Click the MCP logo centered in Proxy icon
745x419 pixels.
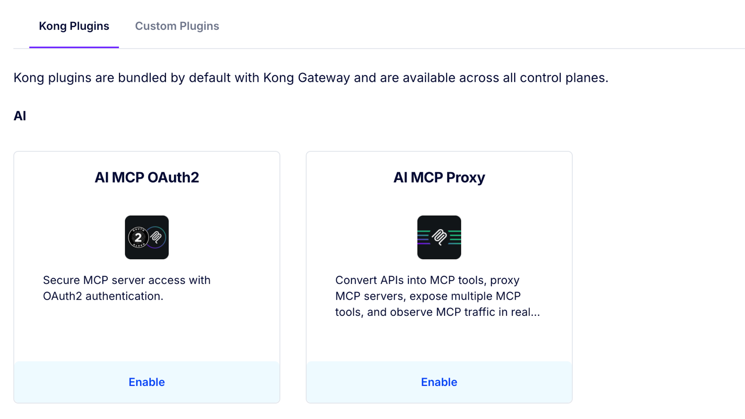(439, 237)
